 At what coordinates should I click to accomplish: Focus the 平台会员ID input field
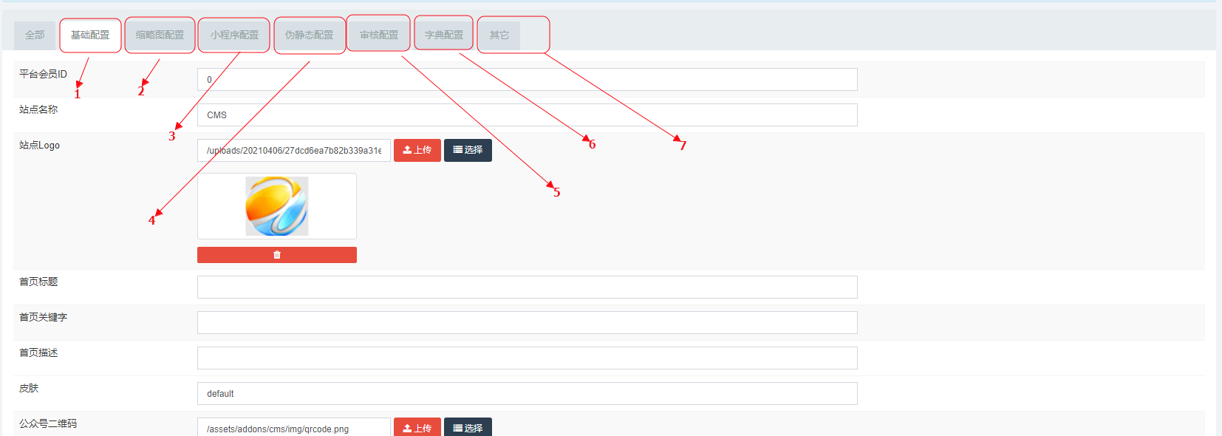pos(527,80)
